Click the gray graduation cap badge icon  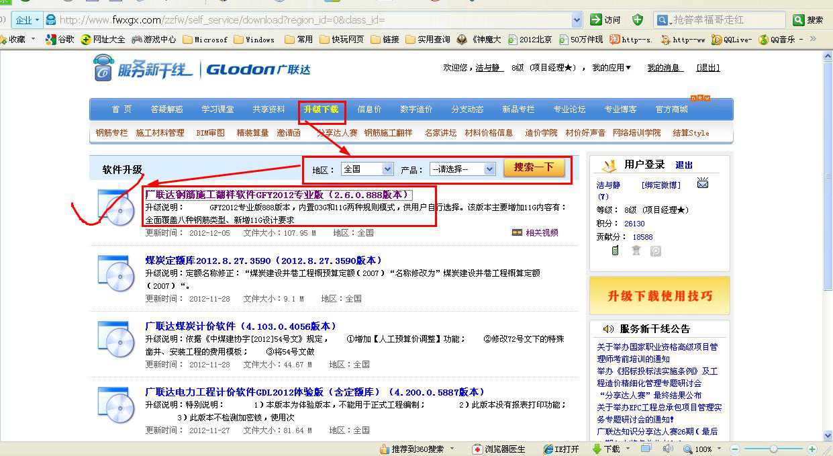coord(636,250)
